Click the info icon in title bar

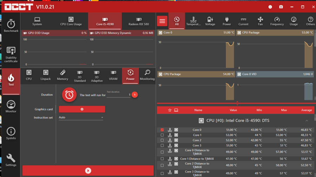pos(270,7)
